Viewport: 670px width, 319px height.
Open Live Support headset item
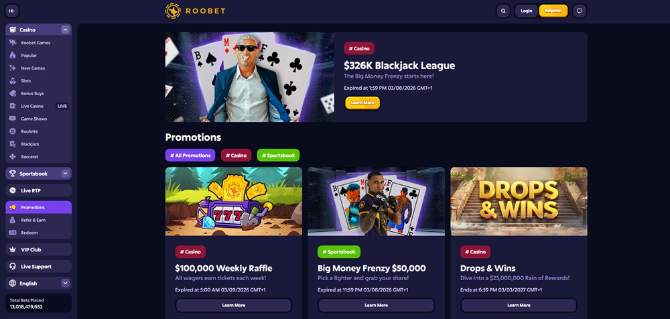pos(38,267)
